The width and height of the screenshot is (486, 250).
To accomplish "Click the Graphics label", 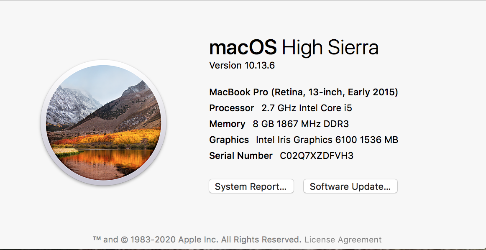I will [229, 140].
